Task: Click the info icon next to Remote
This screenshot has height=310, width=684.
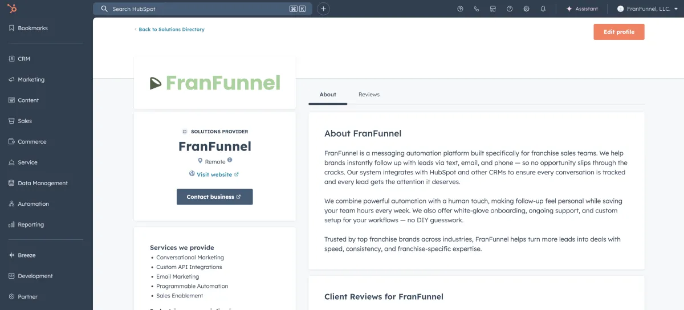Action: click(x=230, y=160)
